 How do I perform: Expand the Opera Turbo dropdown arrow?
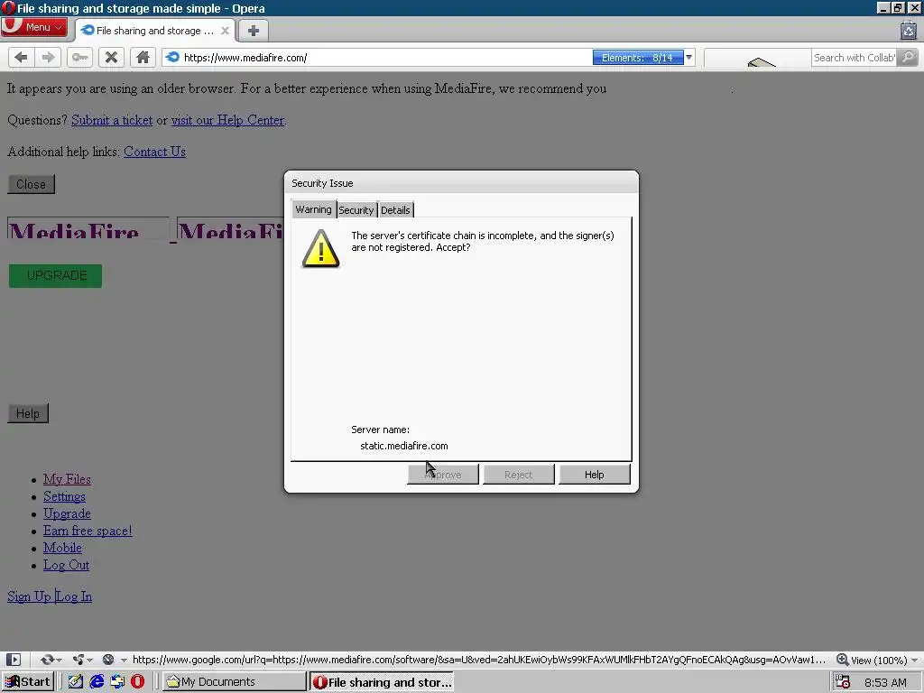pos(123,660)
